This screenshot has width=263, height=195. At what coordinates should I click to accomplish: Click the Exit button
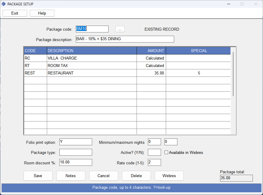15,13
